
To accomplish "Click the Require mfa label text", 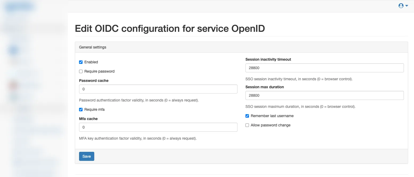I will pyautogui.click(x=95, y=109).
